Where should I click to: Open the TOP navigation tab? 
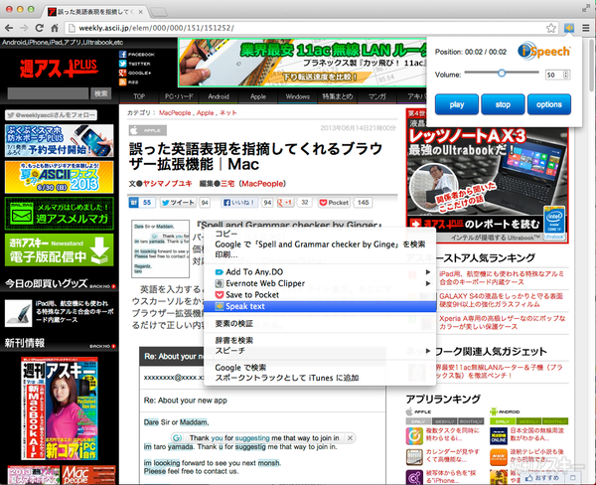pyautogui.click(x=139, y=96)
